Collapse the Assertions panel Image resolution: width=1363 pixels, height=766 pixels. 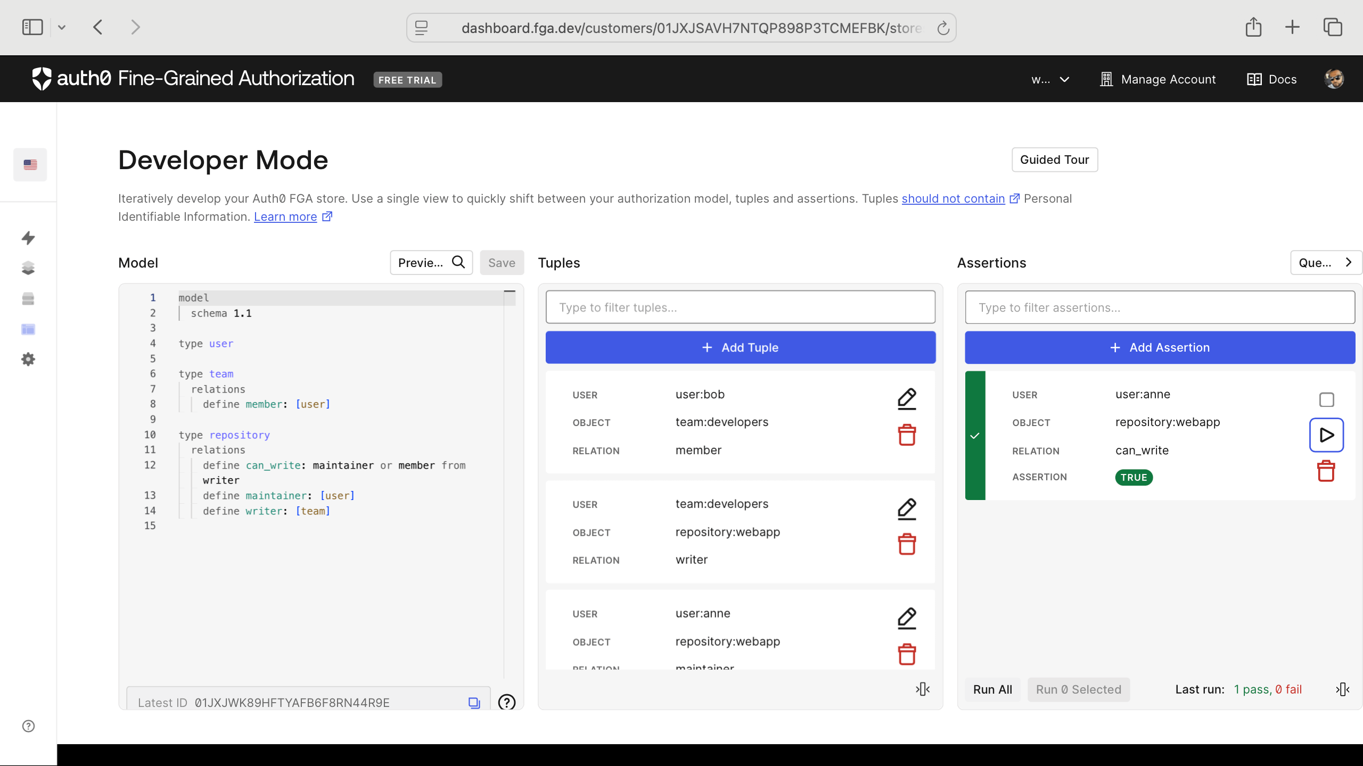[1342, 689]
